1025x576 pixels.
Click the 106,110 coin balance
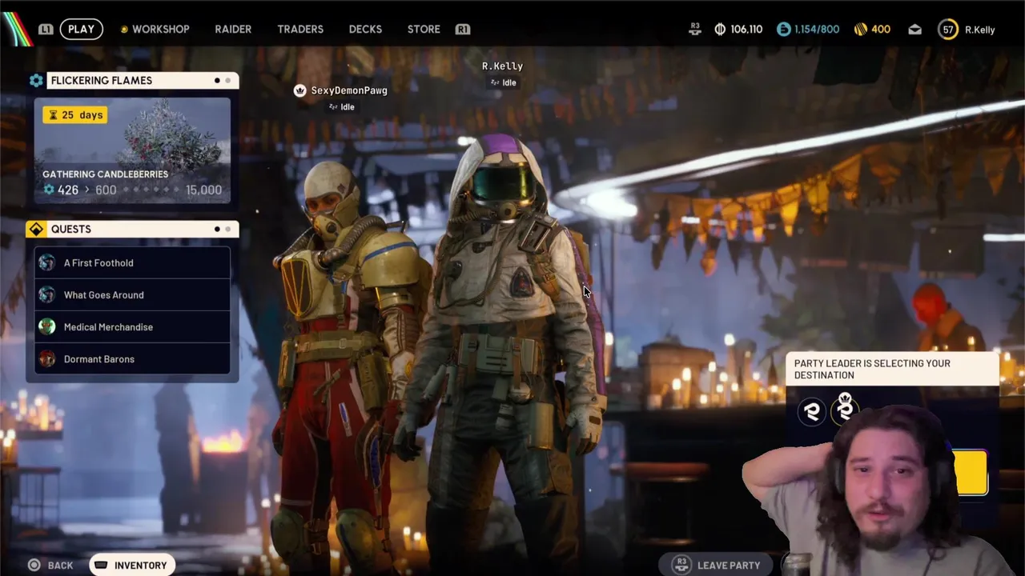[746, 29]
